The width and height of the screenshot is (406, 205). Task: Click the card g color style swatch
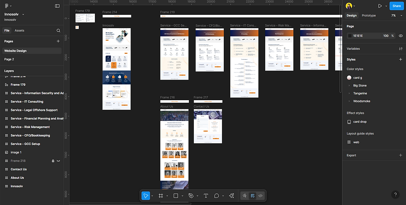pos(349,78)
